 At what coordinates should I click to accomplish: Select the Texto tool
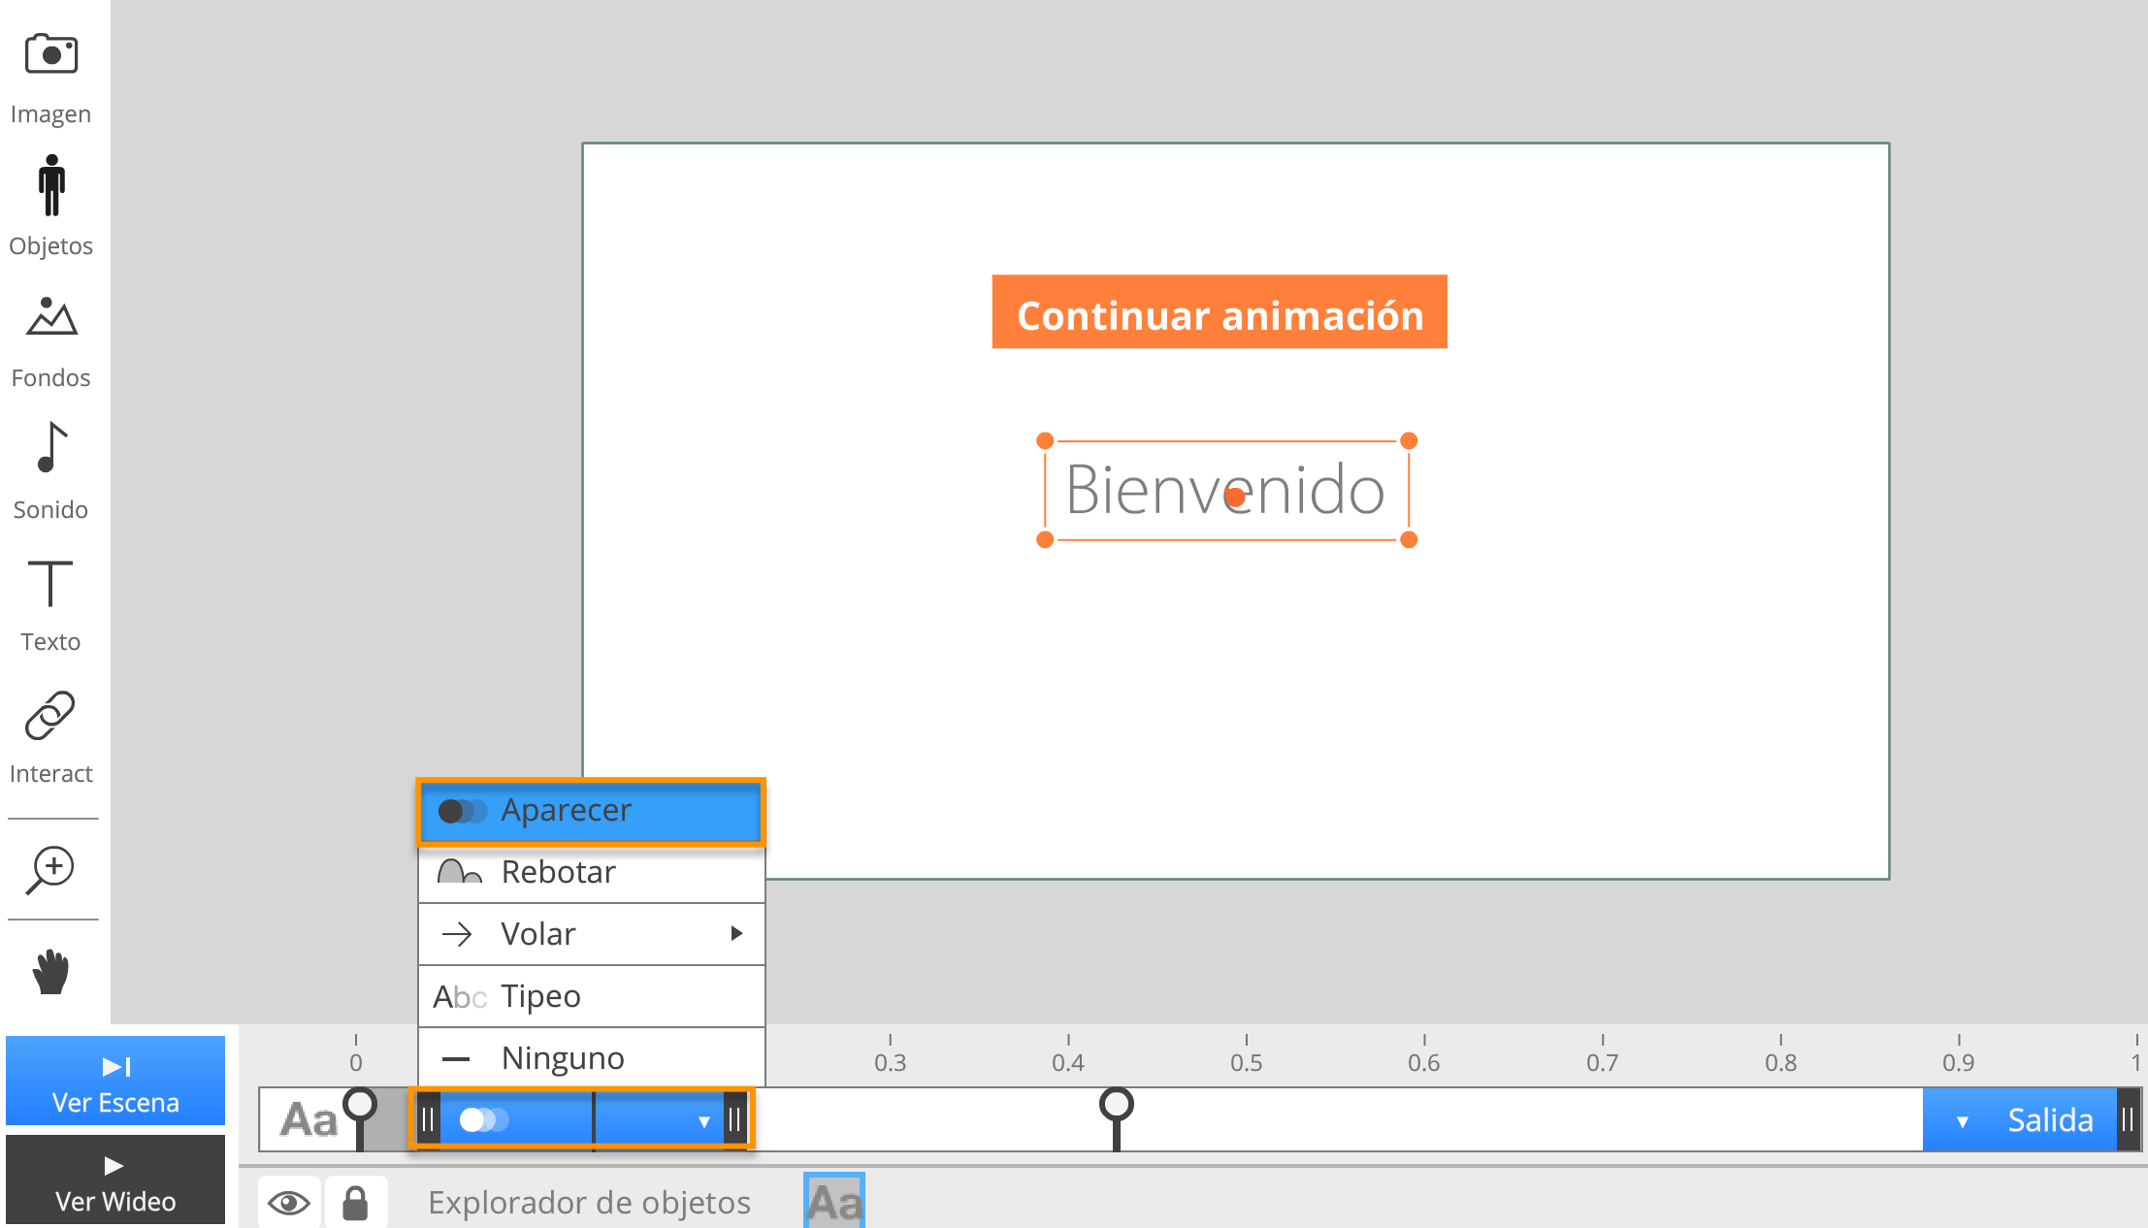[50, 582]
